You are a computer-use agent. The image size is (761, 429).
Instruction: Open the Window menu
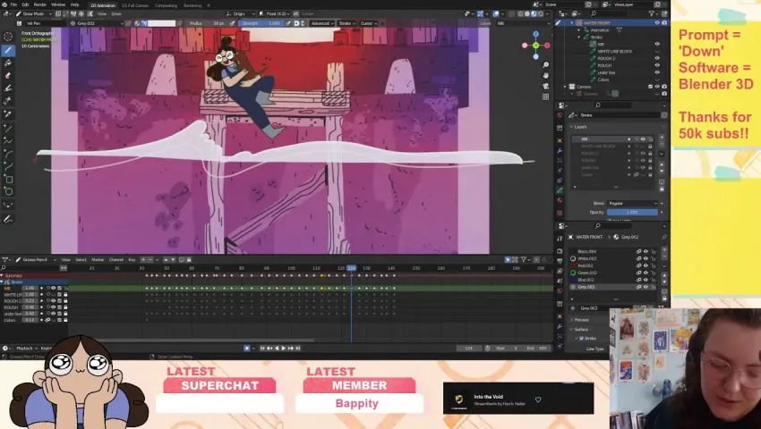[x=58, y=4]
